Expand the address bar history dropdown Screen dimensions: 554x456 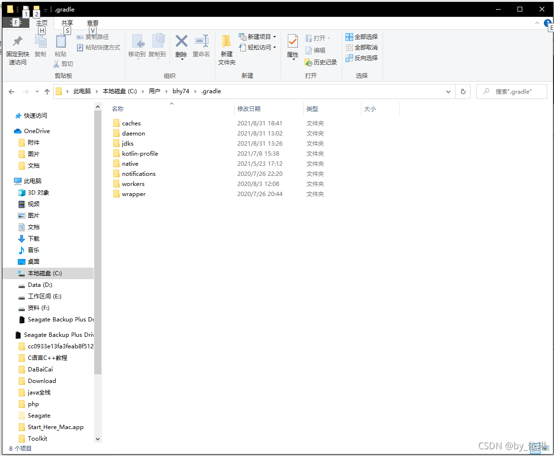tap(448, 91)
